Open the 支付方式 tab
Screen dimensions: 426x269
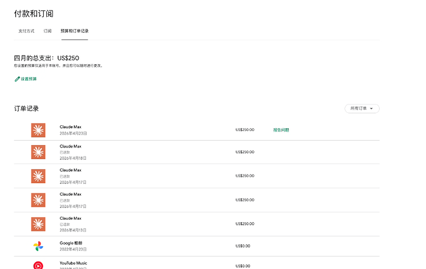pyautogui.click(x=27, y=31)
